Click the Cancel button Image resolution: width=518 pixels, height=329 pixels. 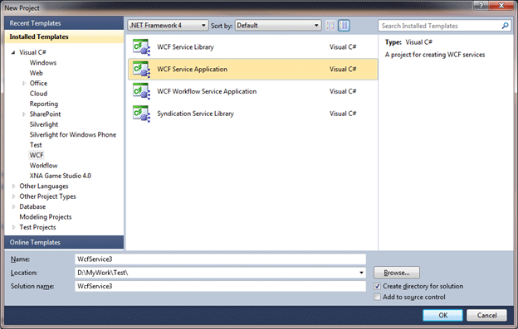pyautogui.click(x=486, y=315)
